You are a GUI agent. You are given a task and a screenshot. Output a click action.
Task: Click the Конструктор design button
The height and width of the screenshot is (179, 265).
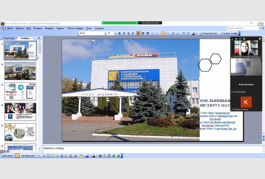click(x=209, y=33)
